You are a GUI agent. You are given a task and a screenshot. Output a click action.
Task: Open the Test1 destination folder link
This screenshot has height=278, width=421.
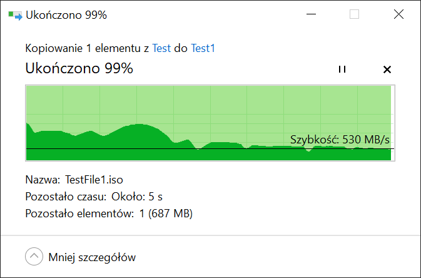pos(203,48)
